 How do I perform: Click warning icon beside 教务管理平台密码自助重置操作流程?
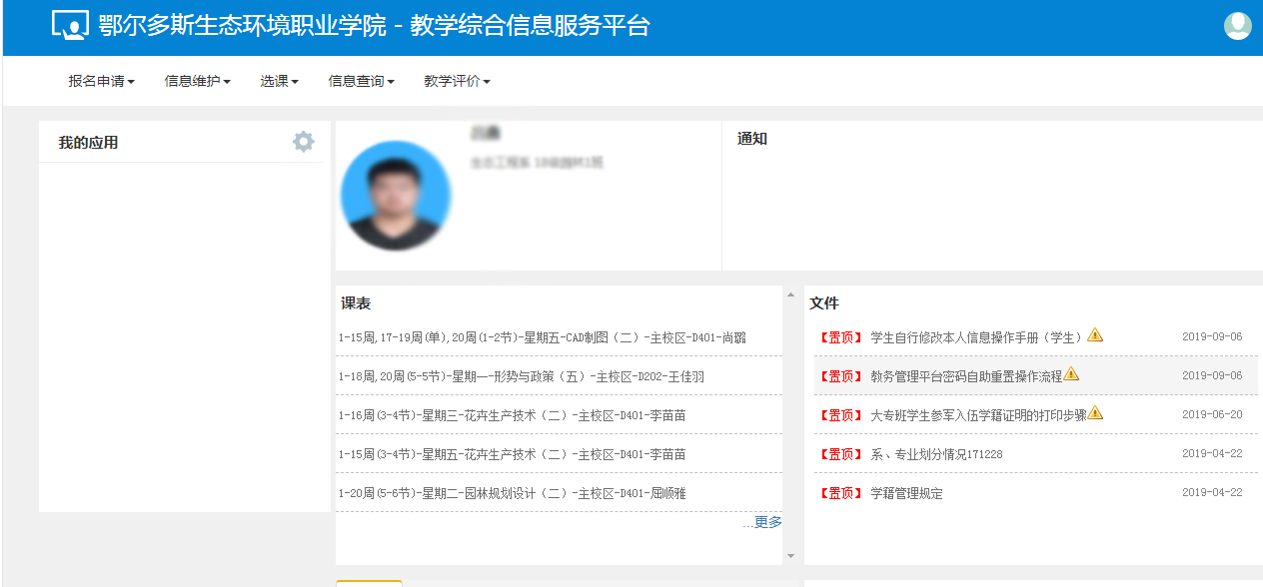coord(1071,374)
